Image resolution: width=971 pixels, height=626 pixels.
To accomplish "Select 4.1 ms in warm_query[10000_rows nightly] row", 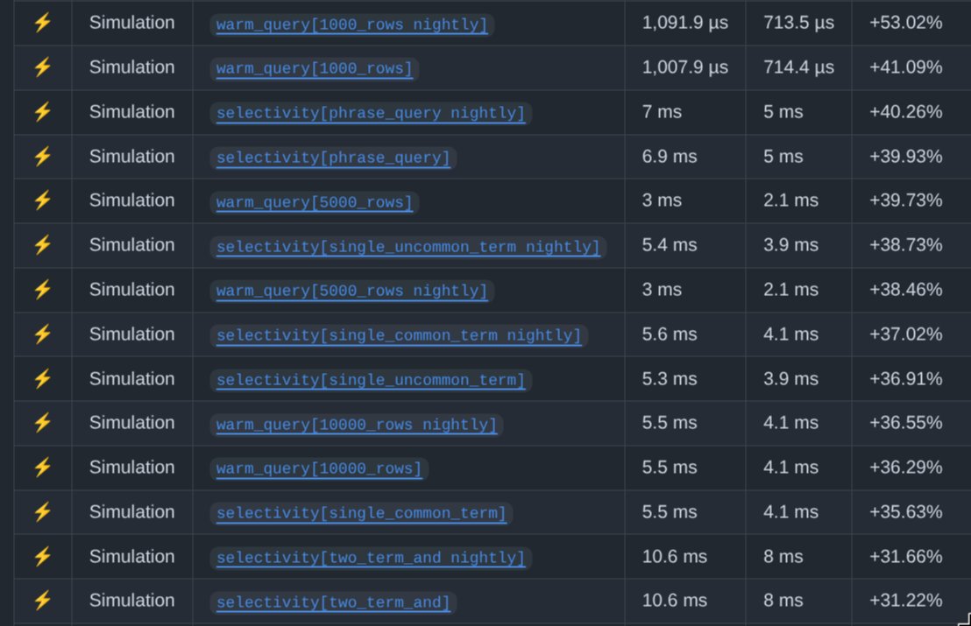I will [790, 423].
